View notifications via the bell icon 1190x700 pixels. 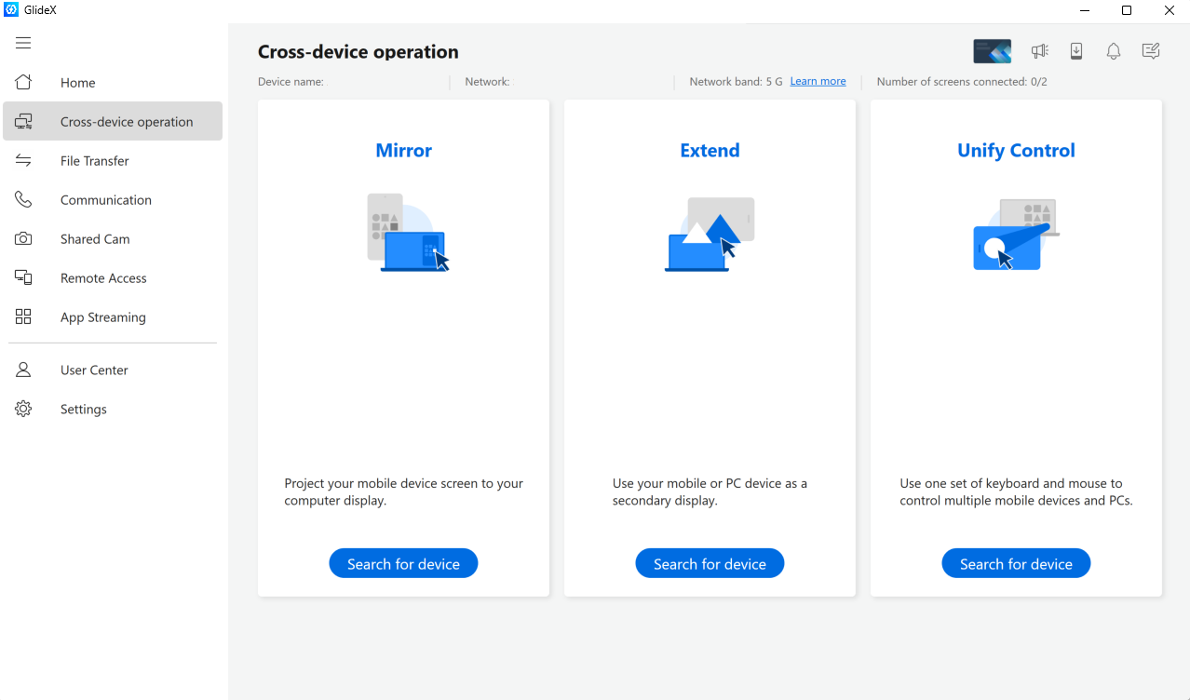pos(1113,51)
